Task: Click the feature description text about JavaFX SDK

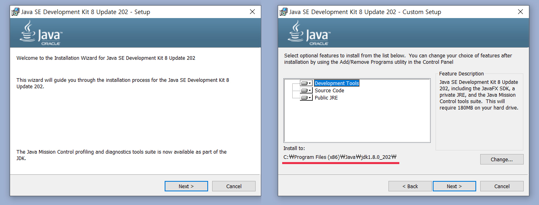Action: click(x=479, y=95)
